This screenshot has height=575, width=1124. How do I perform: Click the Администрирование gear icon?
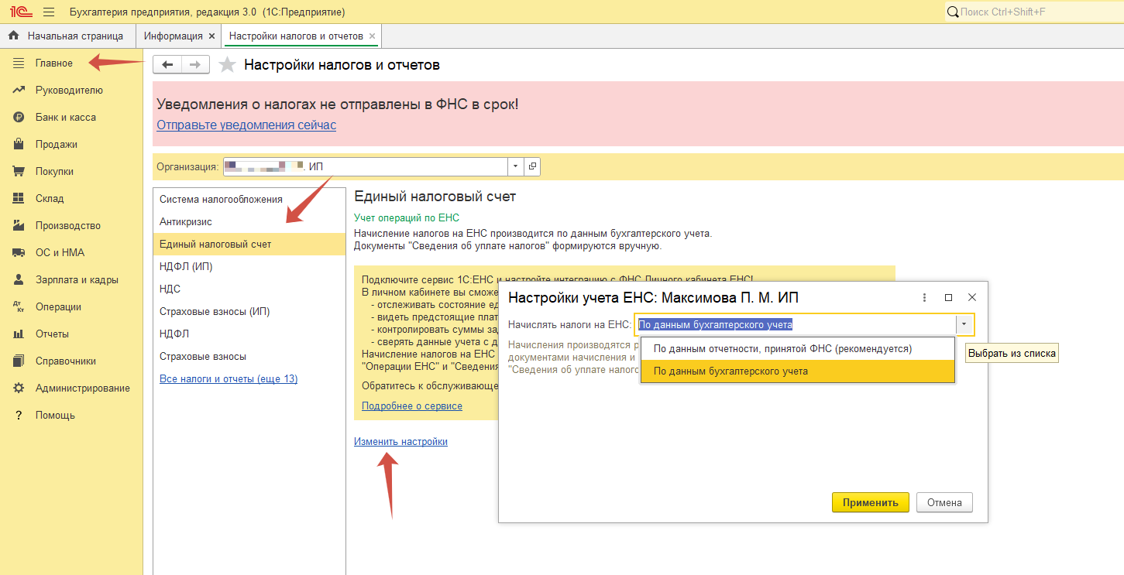point(19,388)
